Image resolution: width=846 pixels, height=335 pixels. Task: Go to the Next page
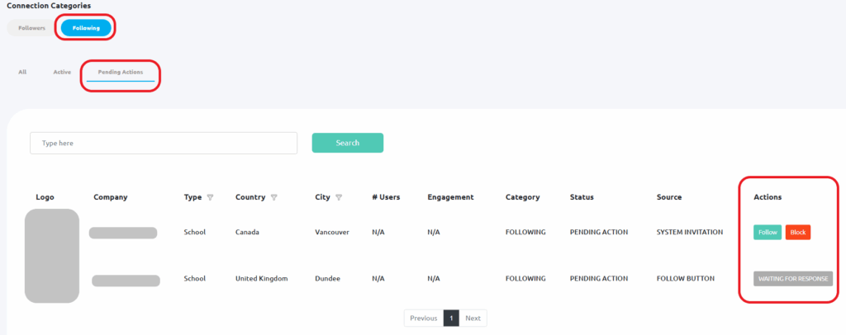click(473, 318)
